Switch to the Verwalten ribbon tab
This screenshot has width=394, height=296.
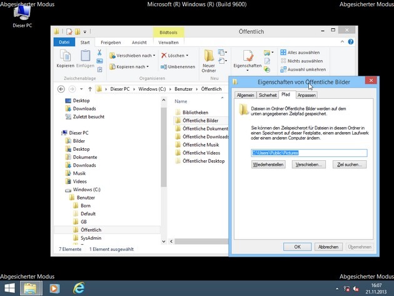[x=168, y=43]
